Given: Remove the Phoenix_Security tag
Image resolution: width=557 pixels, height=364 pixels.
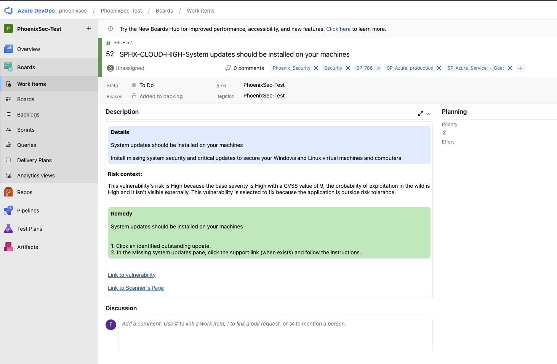Looking at the screenshot, I should (x=316, y=68).
